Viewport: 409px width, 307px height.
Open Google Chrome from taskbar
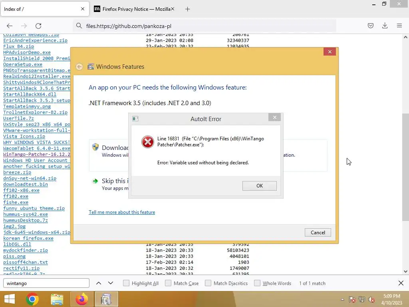pos(32,299)
